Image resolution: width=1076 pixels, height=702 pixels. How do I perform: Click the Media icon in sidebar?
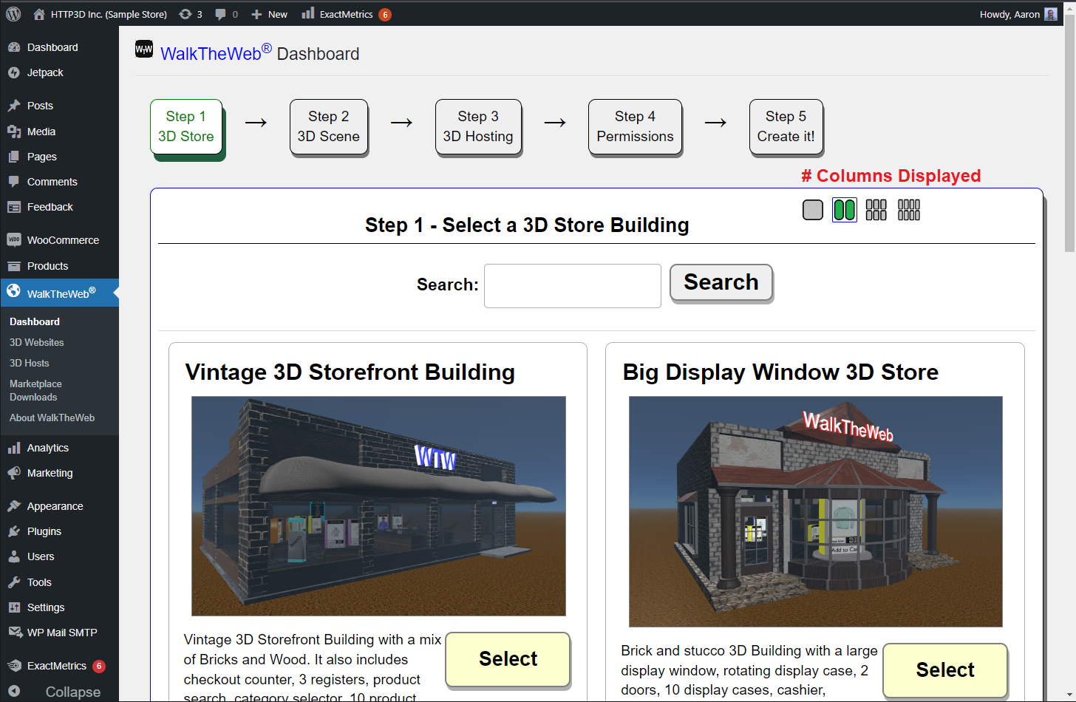[x=14, y=132]
